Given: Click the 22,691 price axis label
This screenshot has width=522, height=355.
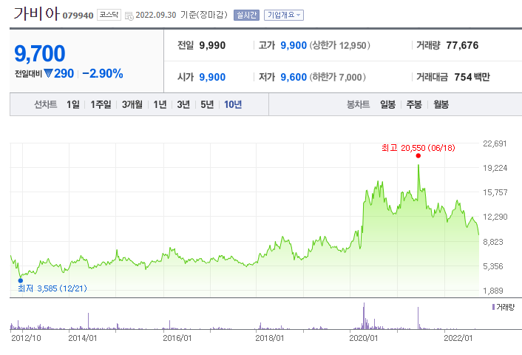Looking at the screenshot, I should coord(495,143).
